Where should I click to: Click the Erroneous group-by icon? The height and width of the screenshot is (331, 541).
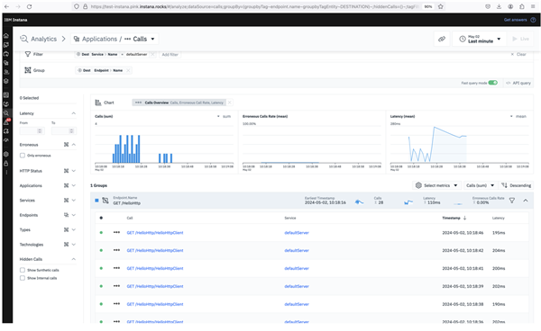coord(66,145)
